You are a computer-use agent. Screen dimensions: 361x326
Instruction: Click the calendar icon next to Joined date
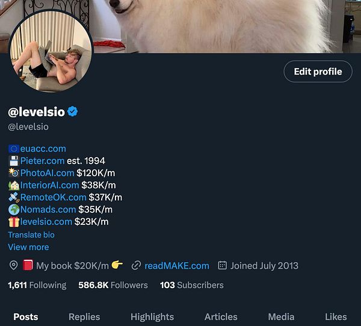pyautogui.click(x=222, y=265)
